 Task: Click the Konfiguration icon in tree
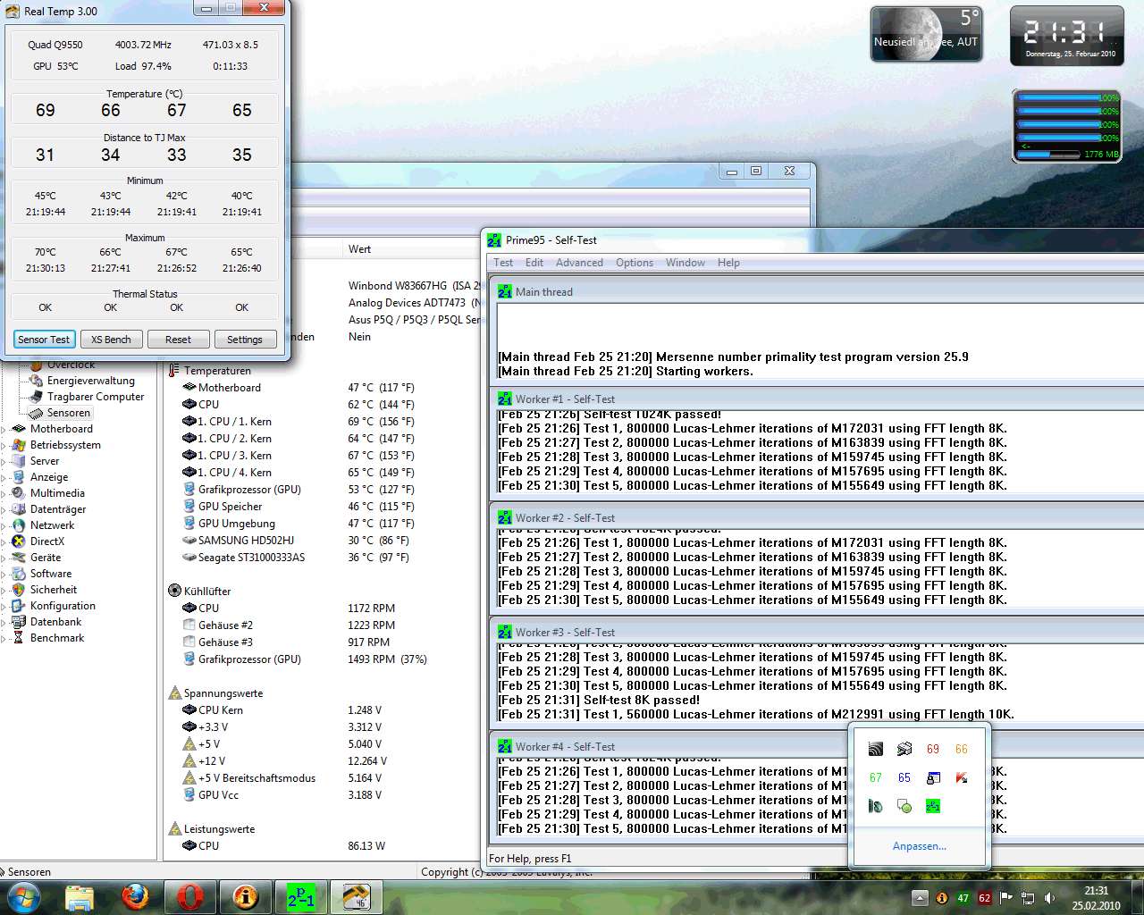click(19, 606)
